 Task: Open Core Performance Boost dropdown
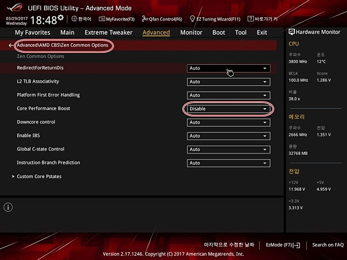click(229, 109)
